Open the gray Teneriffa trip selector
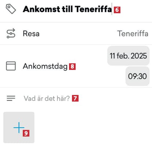Screen dimensions: 152x145 click(133, 33)
